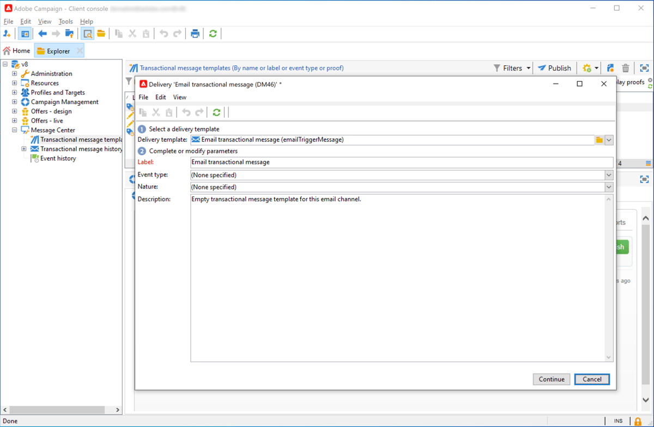Image resolution: width=654 pixels, height=427 pixels.
Task: Click the new folder with arrow toolbar icon
Action: (69, 33)
